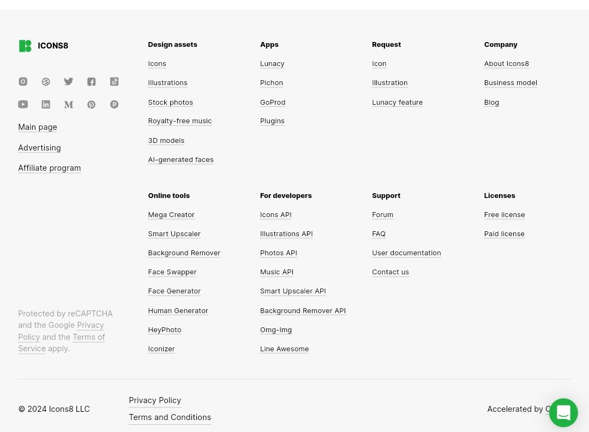Click the Icons8 logo in footer
Screen dimensions: 589x432
tap(44, 46)
